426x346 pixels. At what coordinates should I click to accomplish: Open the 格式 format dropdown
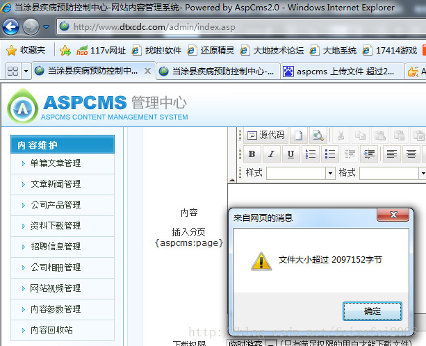[x=393, y=173]
